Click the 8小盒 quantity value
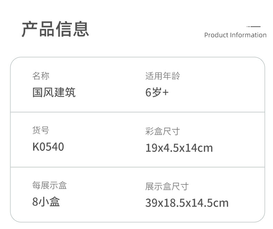Screen dimensions: 273x229 point(46,202)
